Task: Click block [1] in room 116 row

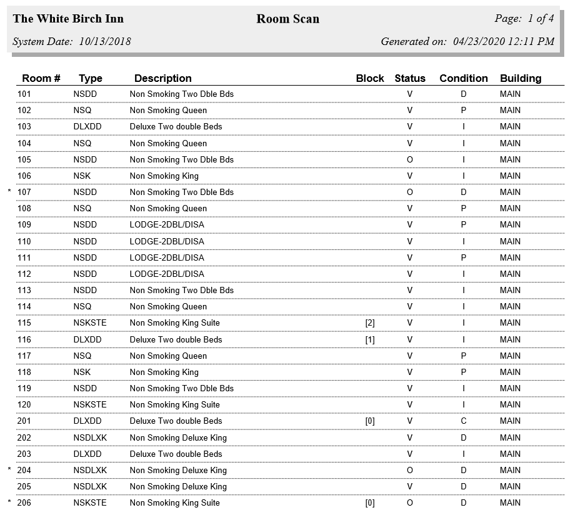Action: pos(370,340)
